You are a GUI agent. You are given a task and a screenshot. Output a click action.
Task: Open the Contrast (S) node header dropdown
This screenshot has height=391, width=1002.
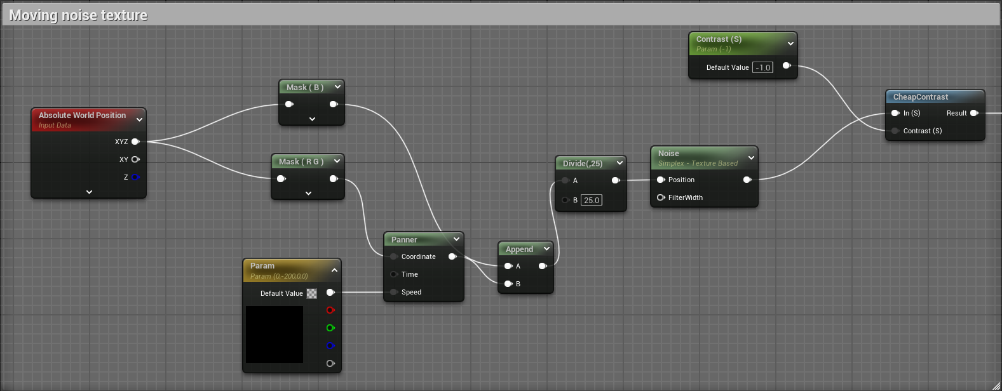point(790,44)
